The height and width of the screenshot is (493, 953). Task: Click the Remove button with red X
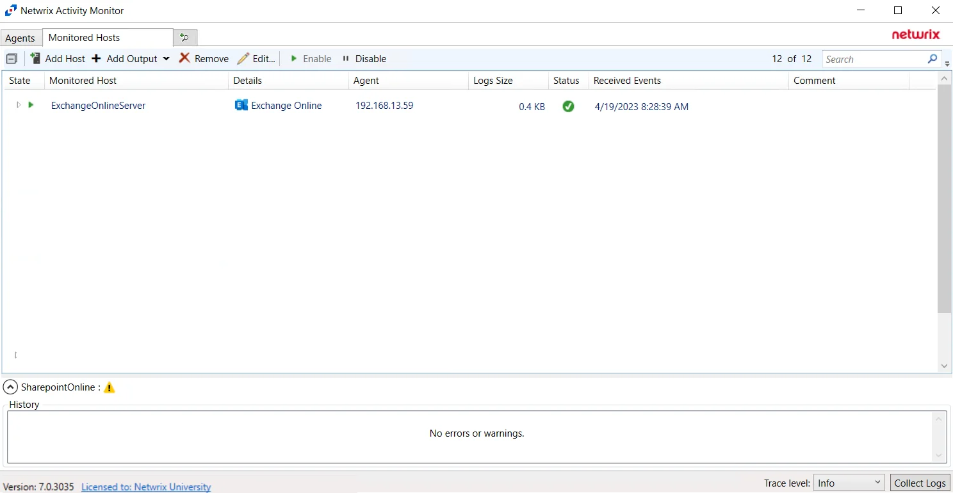tap(204, 59)
